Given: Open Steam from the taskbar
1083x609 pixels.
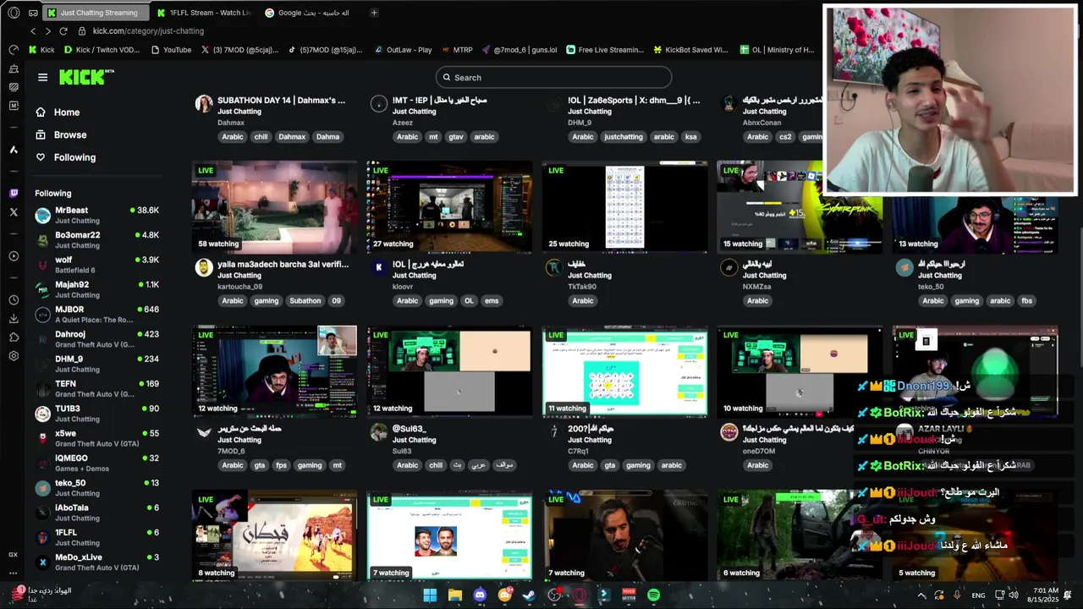Looking at the screenshot, I should tap(529, 595).
